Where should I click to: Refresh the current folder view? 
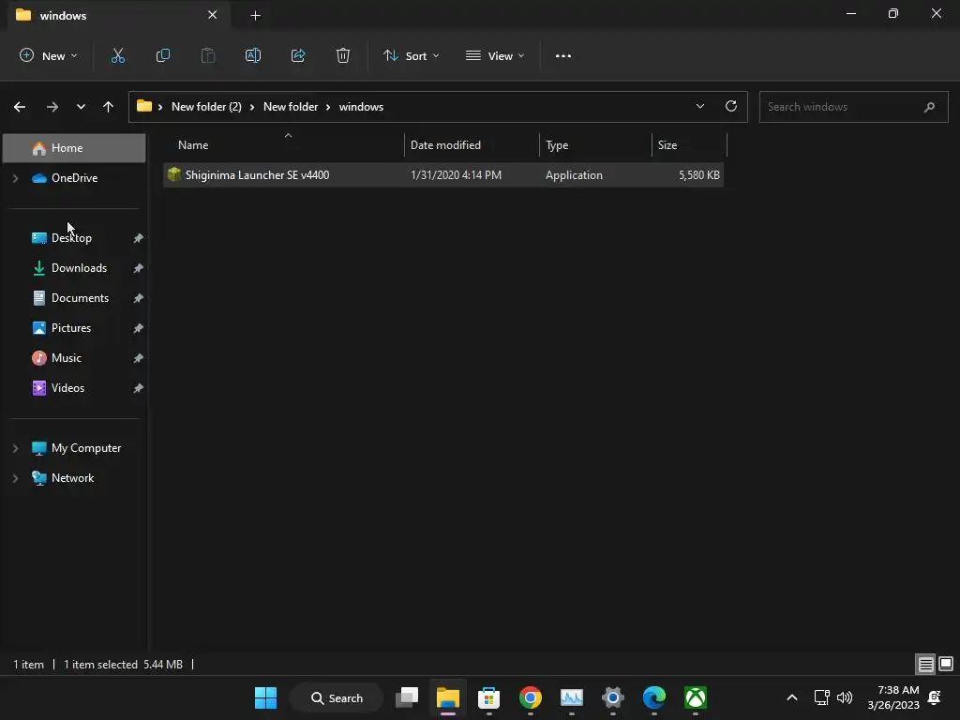[x=731, y=106]
